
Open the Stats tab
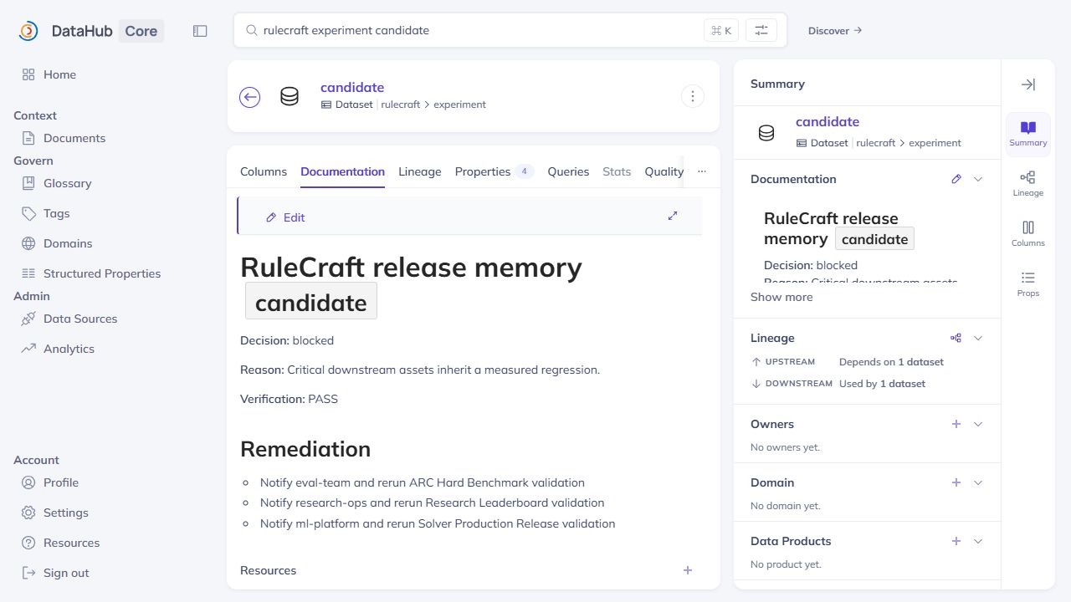point(617,171)
